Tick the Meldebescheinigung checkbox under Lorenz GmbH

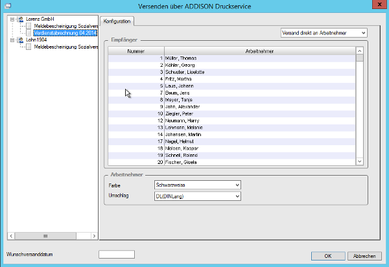point(29,26)
